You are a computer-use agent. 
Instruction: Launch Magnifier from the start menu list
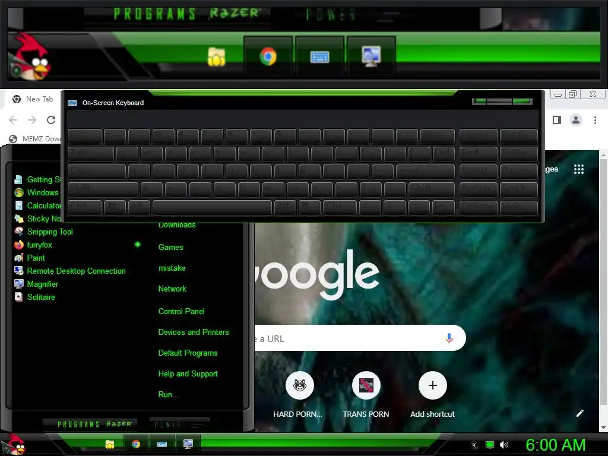tap(36, 284)
